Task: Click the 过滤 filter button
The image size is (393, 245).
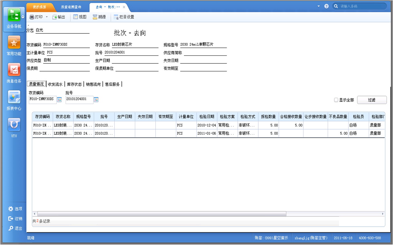Action: coord(372,100)
